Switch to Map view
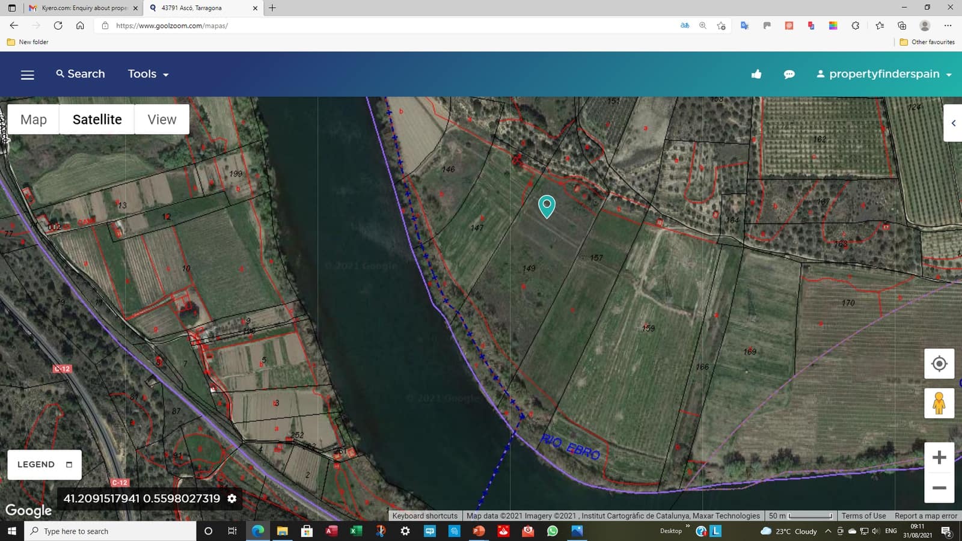 tap(34, 120)
